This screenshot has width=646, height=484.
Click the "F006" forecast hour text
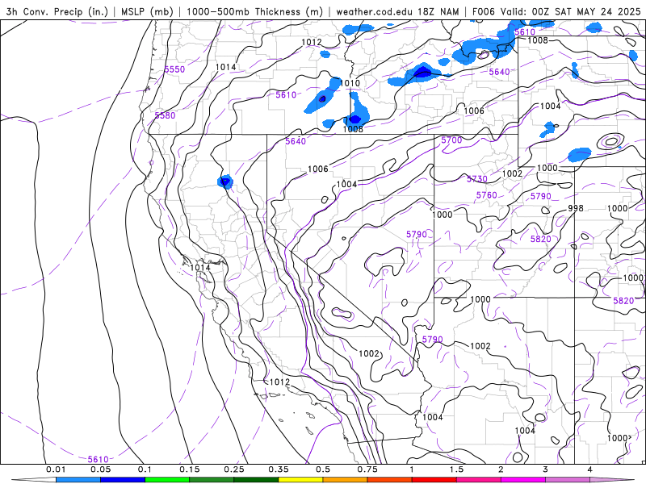(483, 11)
